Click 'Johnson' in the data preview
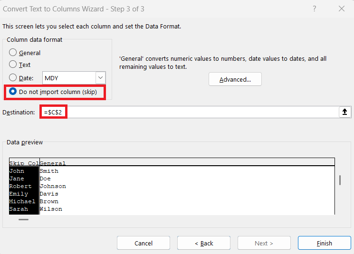This screenshot has width=354, height=254. coord(53,186)
